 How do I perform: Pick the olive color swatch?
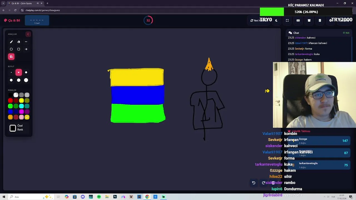(x=27, y=101)
